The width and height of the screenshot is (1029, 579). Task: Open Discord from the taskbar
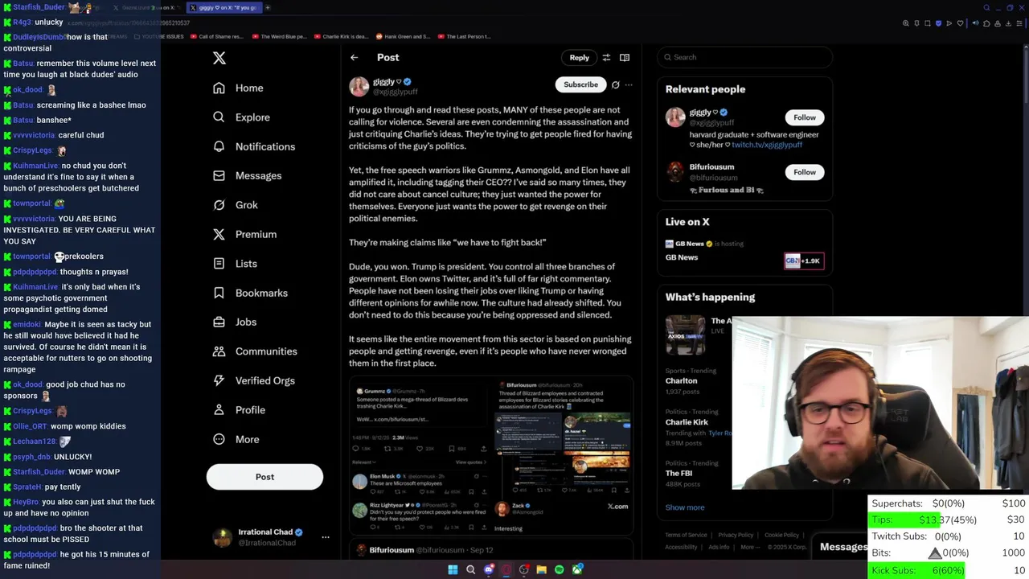[489, 569]
